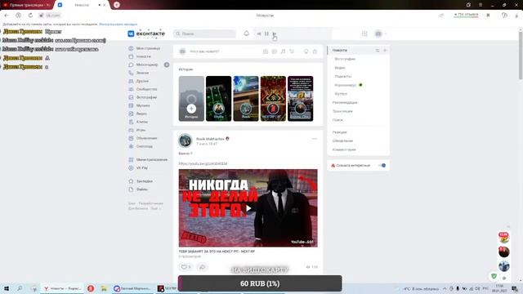
Task: Open the red festive story
Action: (273, 99)
